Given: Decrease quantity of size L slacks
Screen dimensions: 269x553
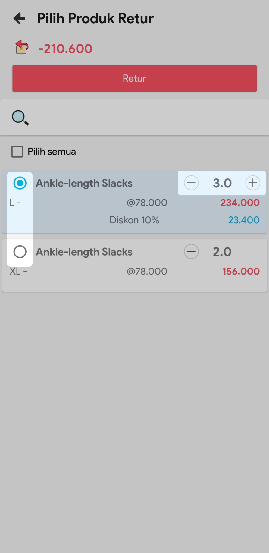Looking at the screenshot, I should [191, 183].
